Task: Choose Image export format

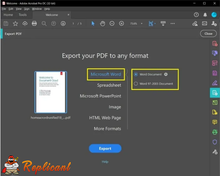Action: click(x=115, y=107)
